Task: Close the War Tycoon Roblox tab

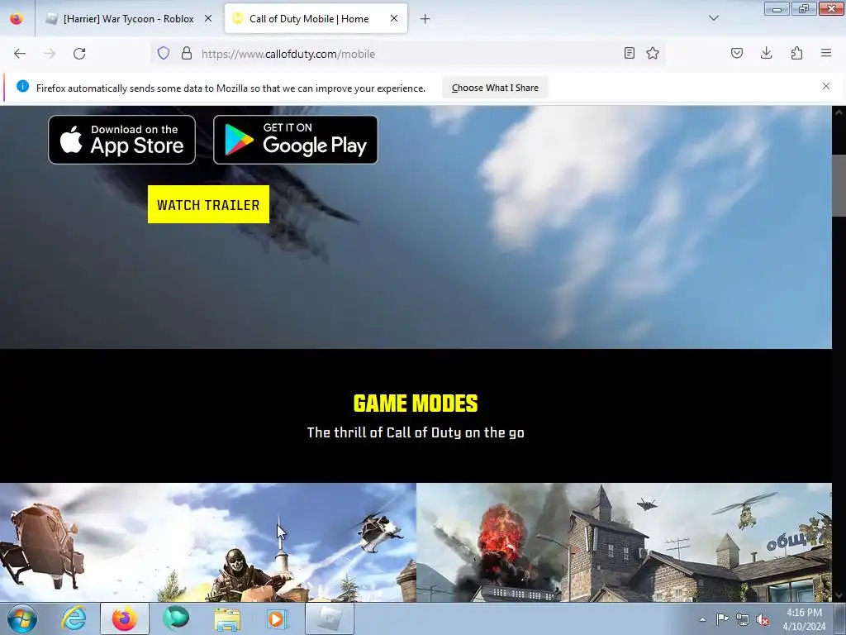Action: pyautogui.click(x=208, y=18)
